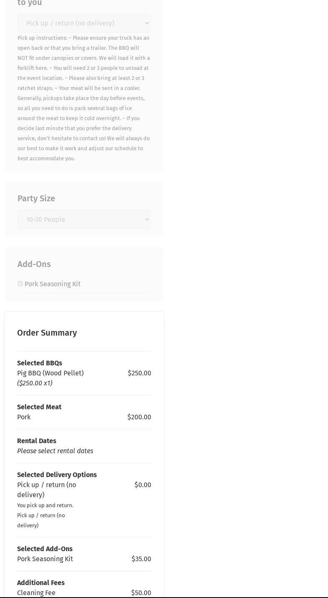Click the Party Size heading
This screenshot has width=328, height=598.
[x=36, y=198]
